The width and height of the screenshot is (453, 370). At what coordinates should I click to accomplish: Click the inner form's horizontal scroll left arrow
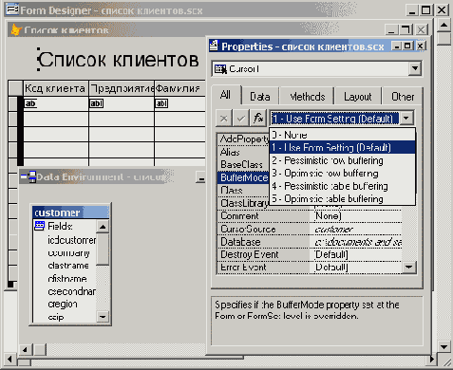pyautogui.click(x=25, y=350)
